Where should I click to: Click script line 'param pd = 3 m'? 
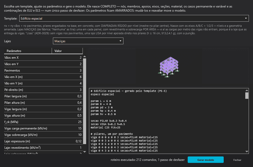click(102, 108)
